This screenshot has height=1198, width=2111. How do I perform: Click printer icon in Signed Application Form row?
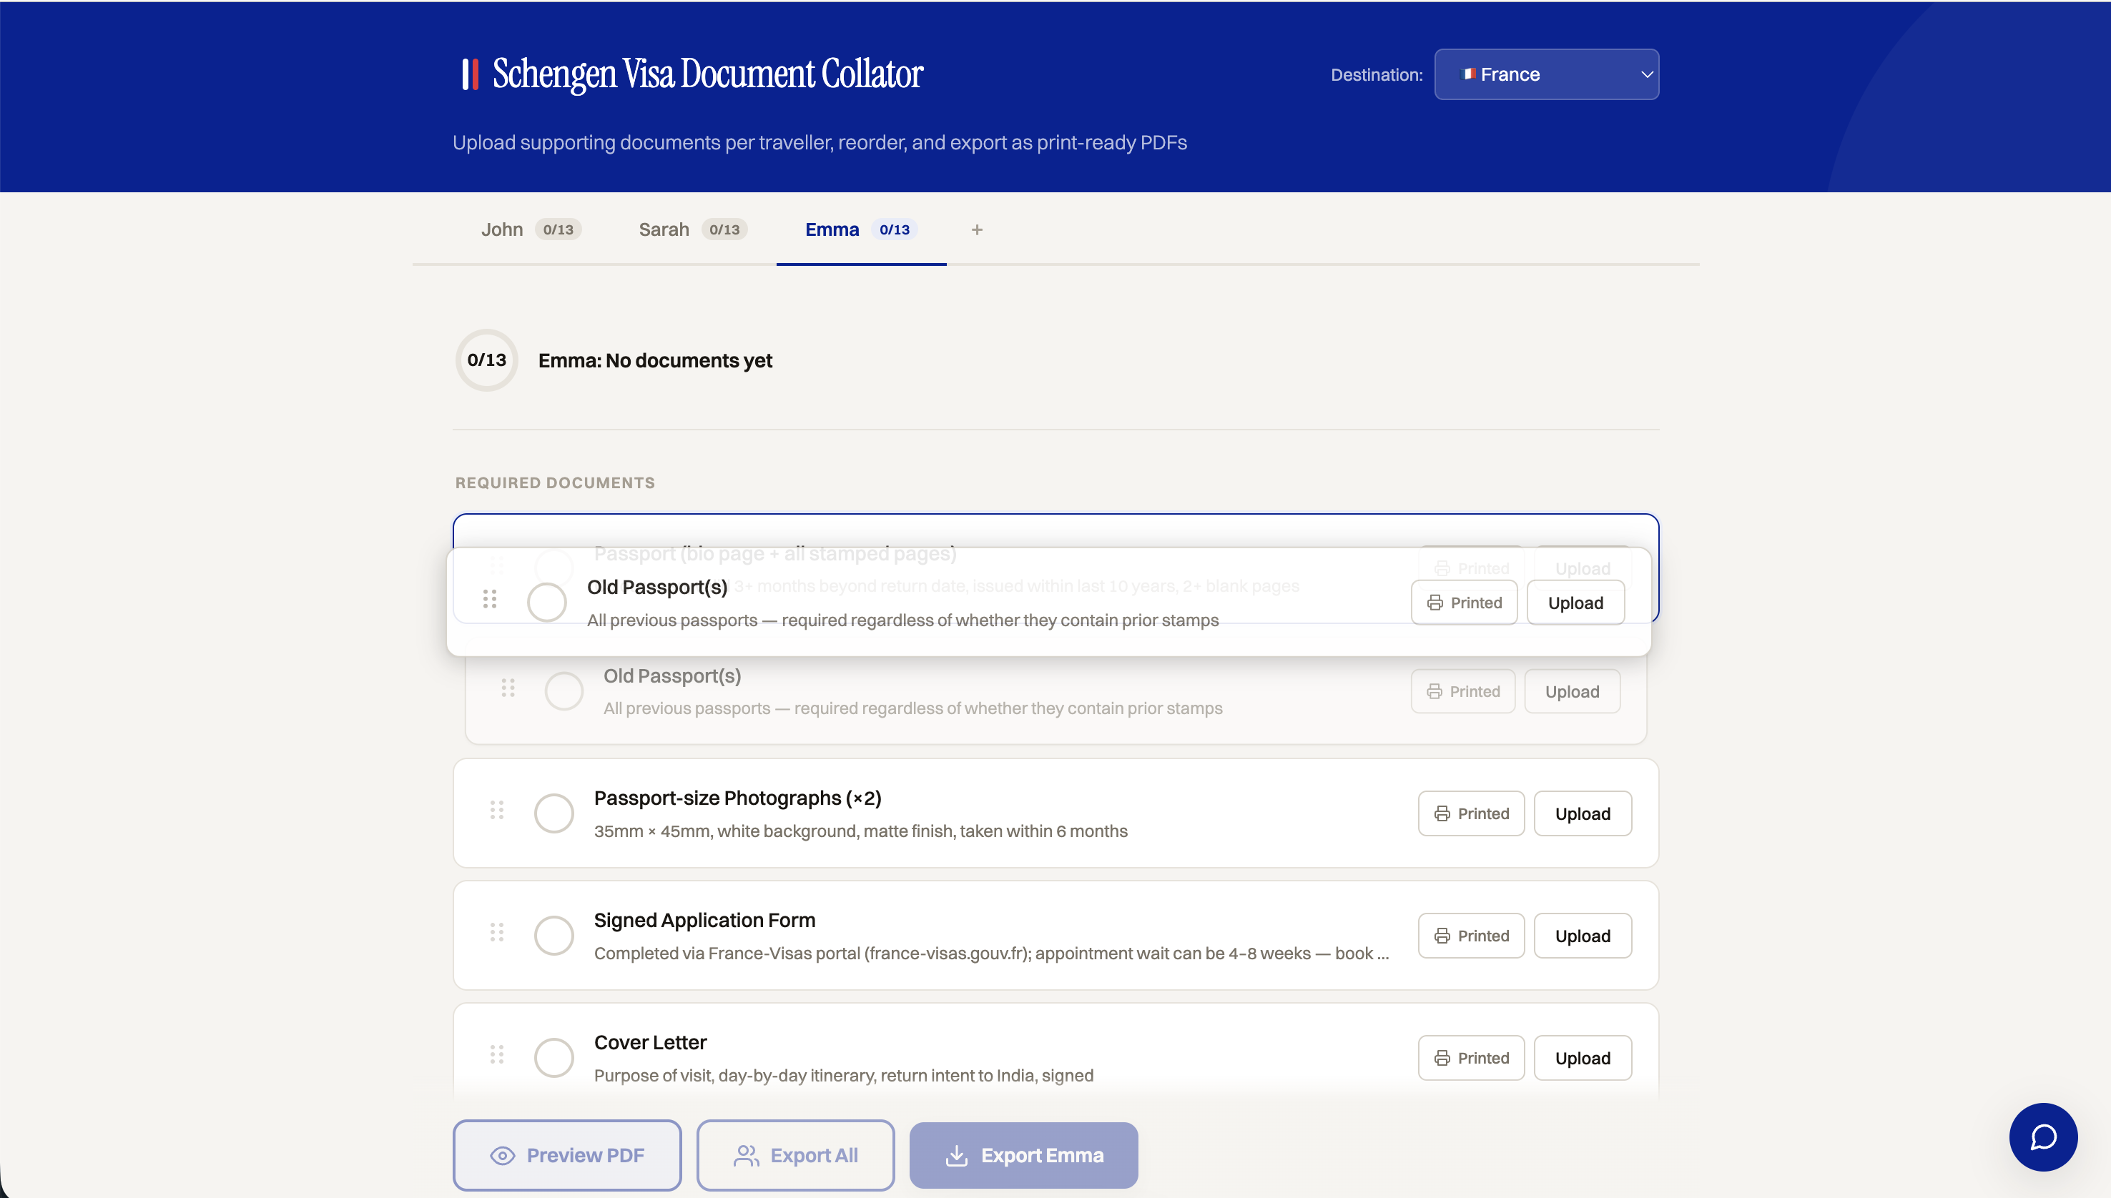coord(1442,936)
